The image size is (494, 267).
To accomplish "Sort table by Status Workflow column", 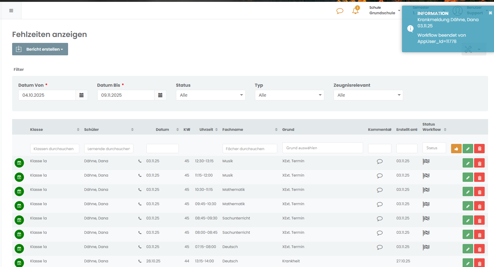I will [x=445, y=130].
